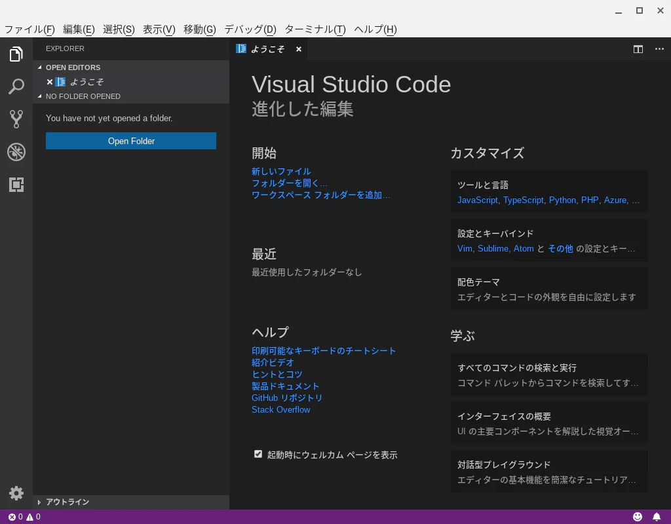
Task: Click the split editor icon
Action: (638, 49)
